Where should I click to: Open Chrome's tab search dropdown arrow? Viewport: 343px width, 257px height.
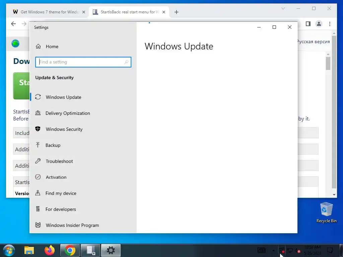click(x=283, y=8)
